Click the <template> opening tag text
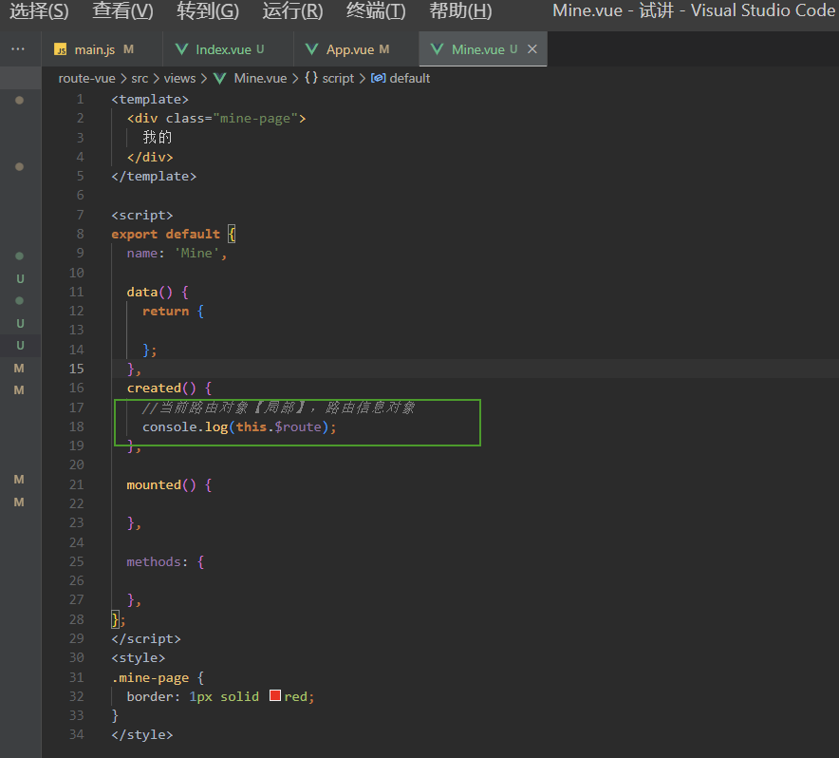Image resolution: width=839 pixels, height=758 pixels. point(150,100)
